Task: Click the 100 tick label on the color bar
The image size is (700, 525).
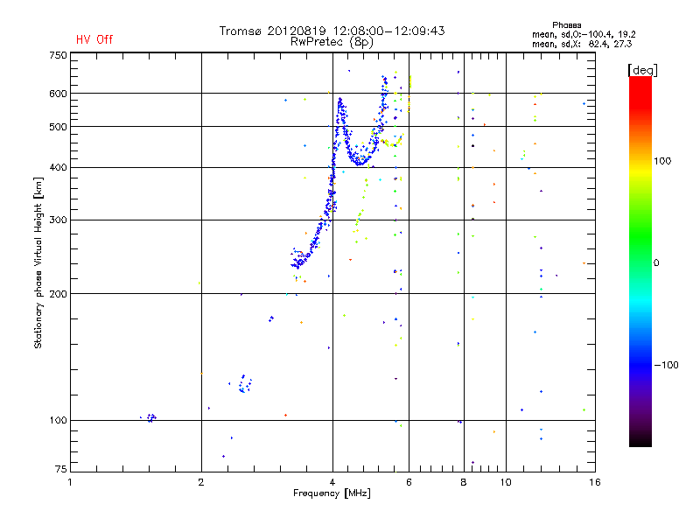Action: (x=662, y=161)
